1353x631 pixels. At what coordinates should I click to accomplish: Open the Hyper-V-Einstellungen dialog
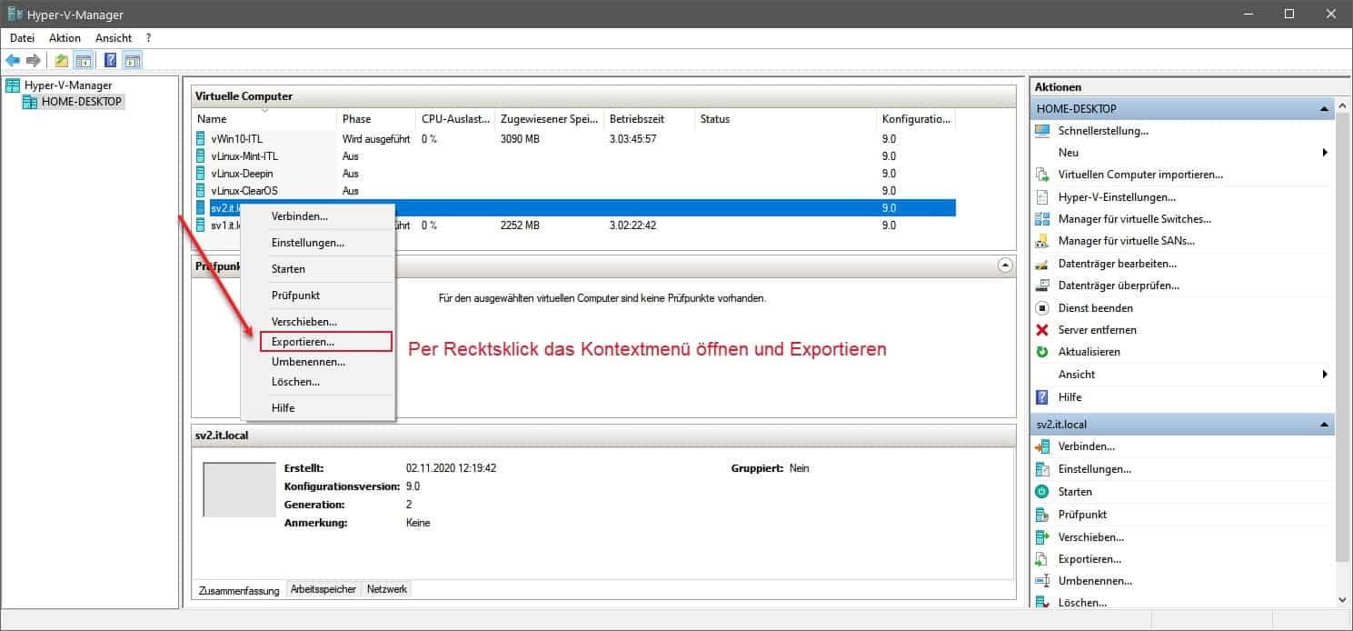tap(1116, 196)
